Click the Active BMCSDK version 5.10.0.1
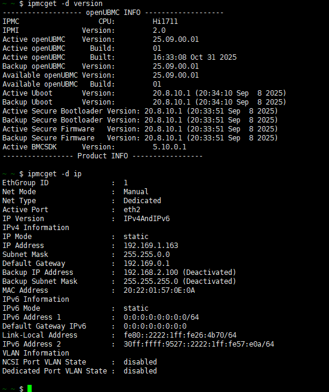Image resolution: width=329 pixels, height=392 pixels. 170,147
